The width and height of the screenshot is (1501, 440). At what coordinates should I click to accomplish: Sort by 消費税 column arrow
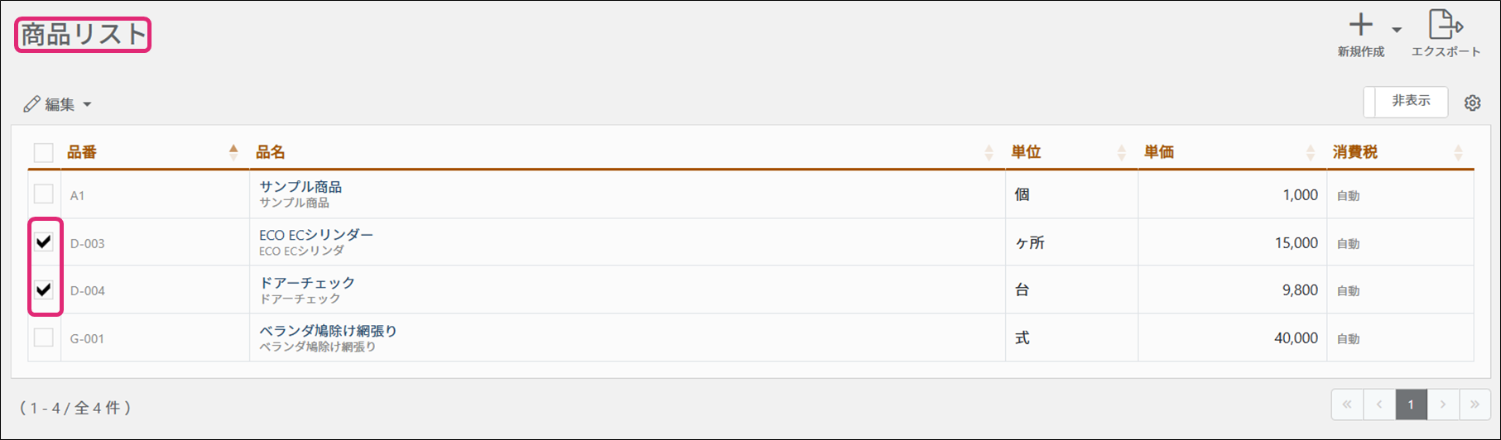pyautogui.click(x=1458, y=152)
